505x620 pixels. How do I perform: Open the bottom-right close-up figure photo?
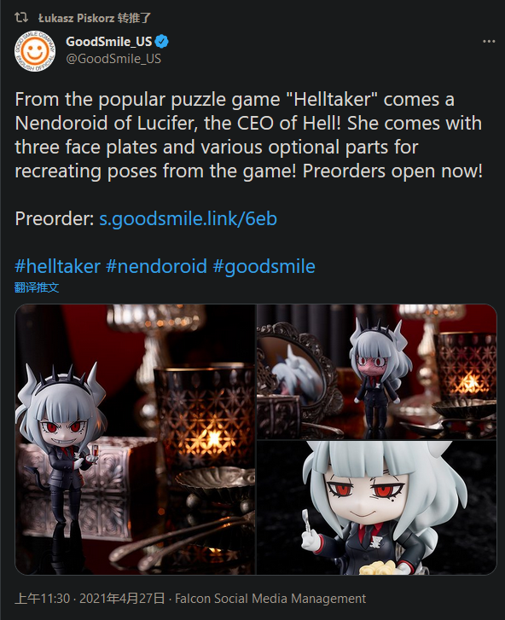[377, 507]
